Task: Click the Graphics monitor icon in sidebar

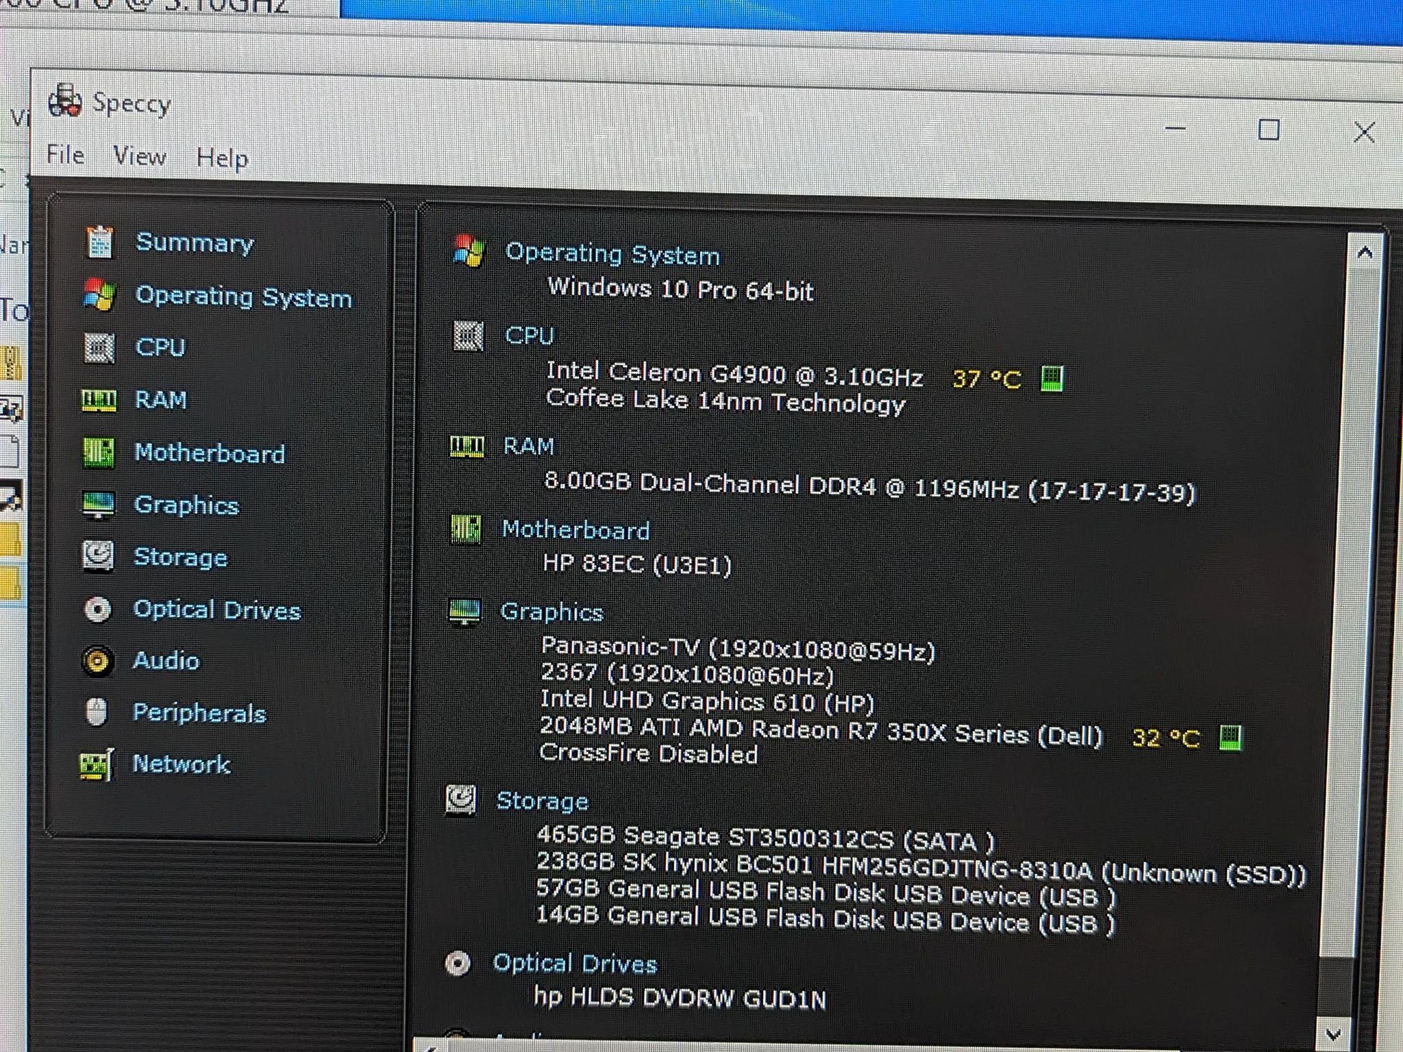Action: (98, 505)
